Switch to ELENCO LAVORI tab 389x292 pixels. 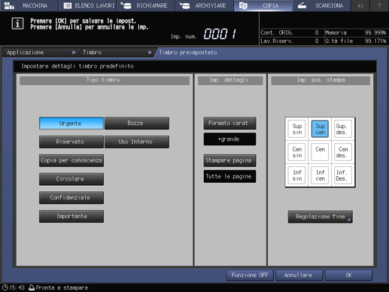[87, 5]
